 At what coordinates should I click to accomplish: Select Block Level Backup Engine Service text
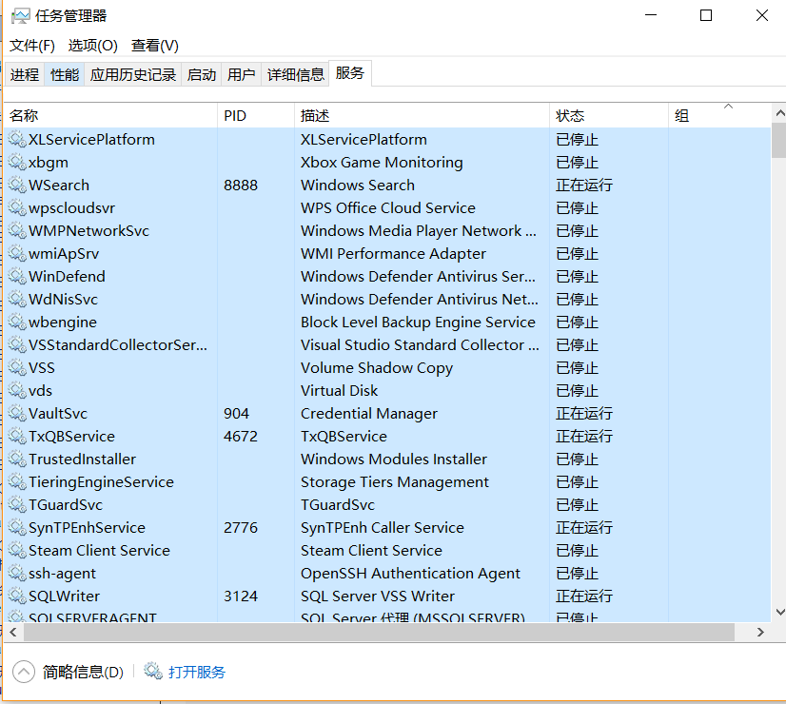coord(418,322)
